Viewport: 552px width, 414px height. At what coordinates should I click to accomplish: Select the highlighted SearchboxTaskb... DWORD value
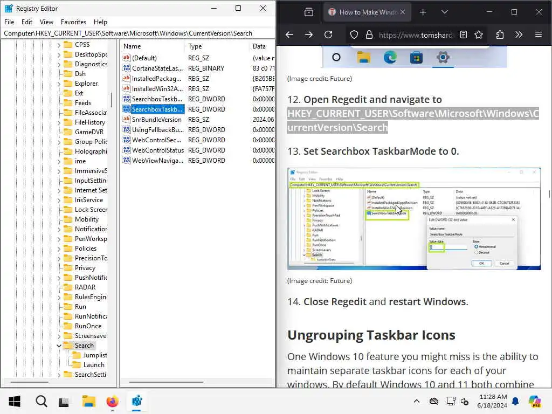pyautogui.click(x=157, y=109)
